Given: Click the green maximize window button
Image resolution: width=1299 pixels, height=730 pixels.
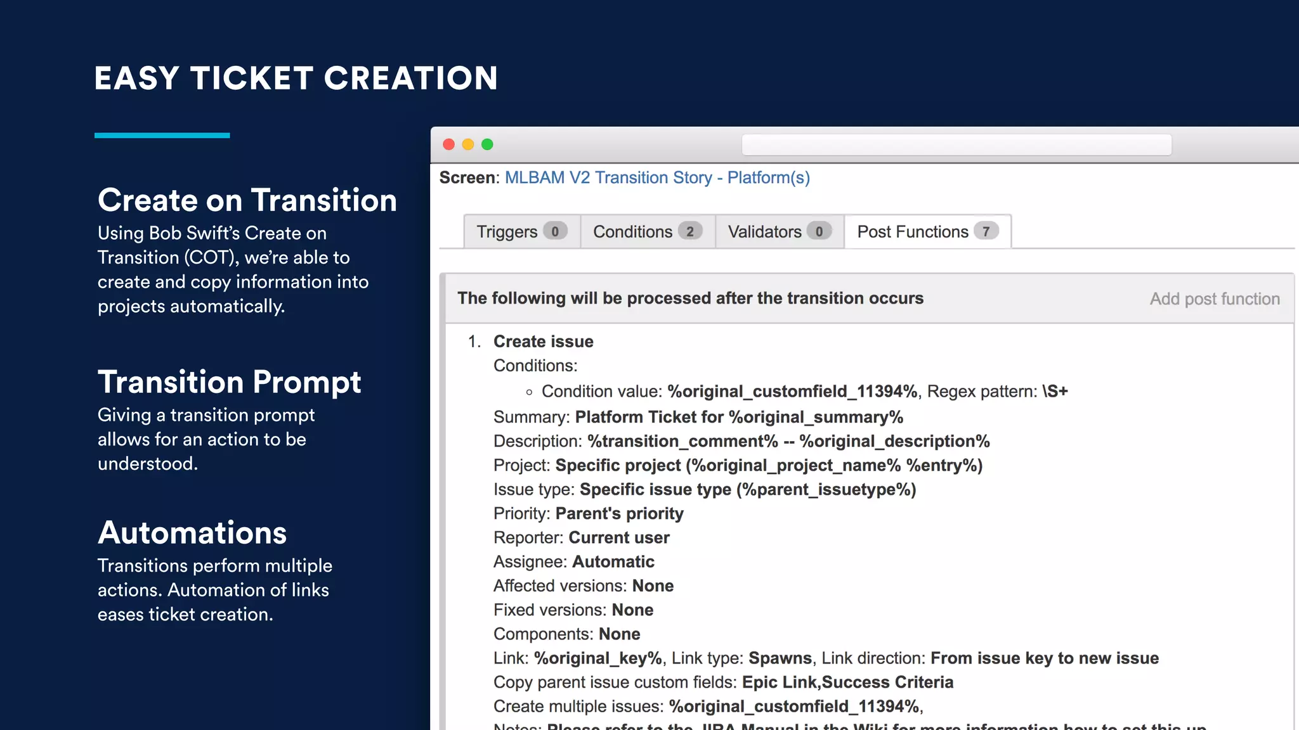Looking at the screenshot, I should point(487,144).
